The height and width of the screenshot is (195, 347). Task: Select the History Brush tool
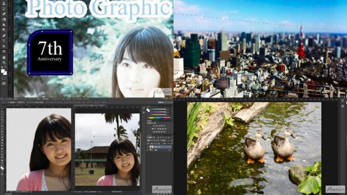(x=4, y=8)
